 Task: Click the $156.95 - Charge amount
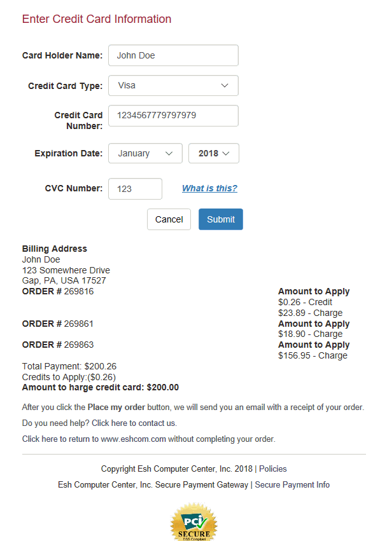tap(313, 355)
